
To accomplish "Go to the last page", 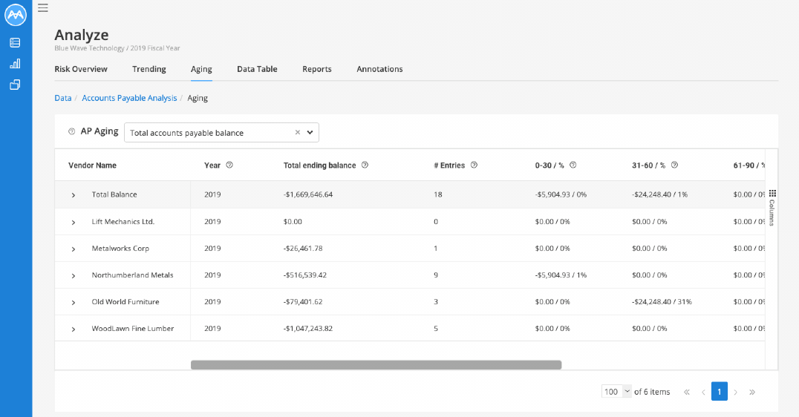I will coord(752,392).
